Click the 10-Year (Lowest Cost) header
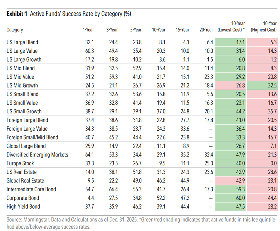 point(231,26)
